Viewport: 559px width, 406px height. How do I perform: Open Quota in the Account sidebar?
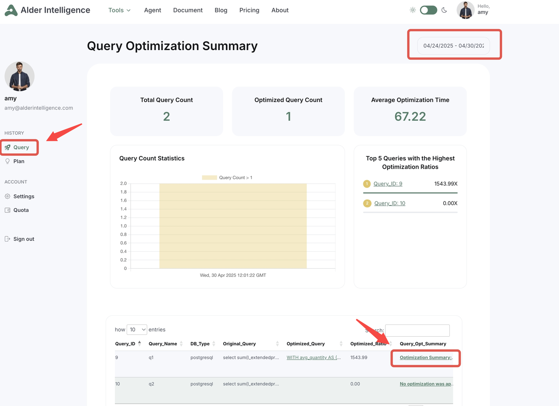21,210
